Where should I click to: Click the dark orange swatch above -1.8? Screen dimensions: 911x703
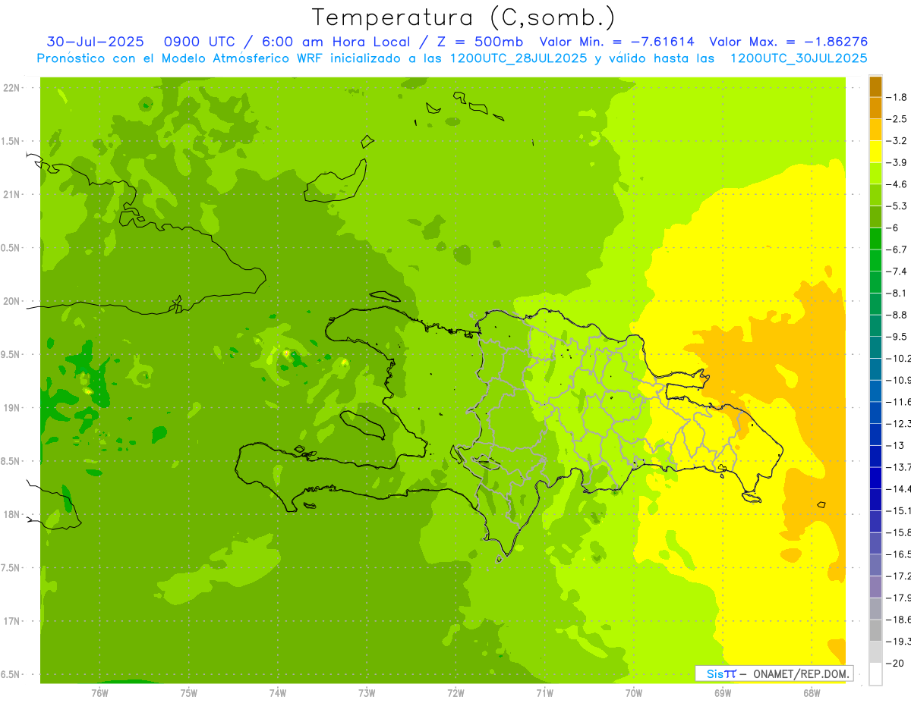[x=875, y=86]
